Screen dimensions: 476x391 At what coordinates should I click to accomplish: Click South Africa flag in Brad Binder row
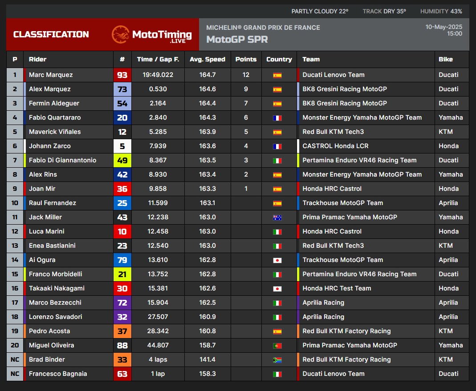(x=277, y=360)
